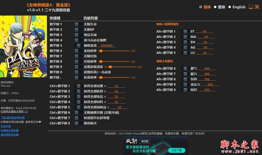The width and height of the screenshot is (262, 155).
Task: Click the 编辑金钱 9999999 value field
Action: pyautogui.click(x=107, y=45)
